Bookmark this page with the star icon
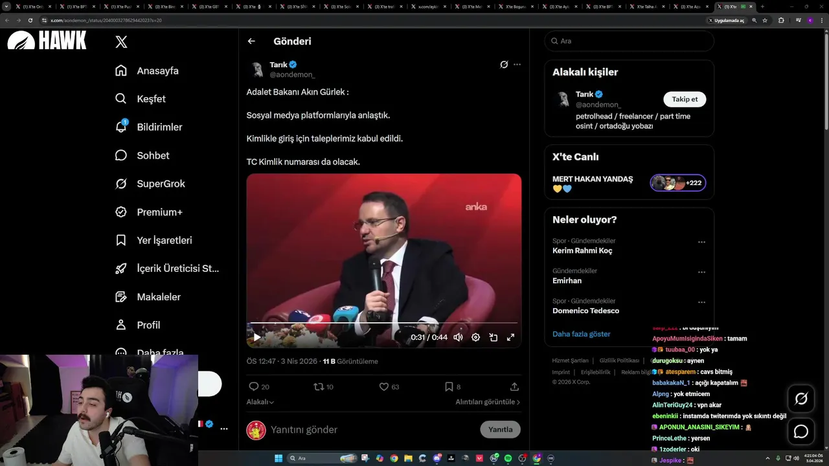The height and width of the screenshot is (466, 829). click(x=765, y=20)
